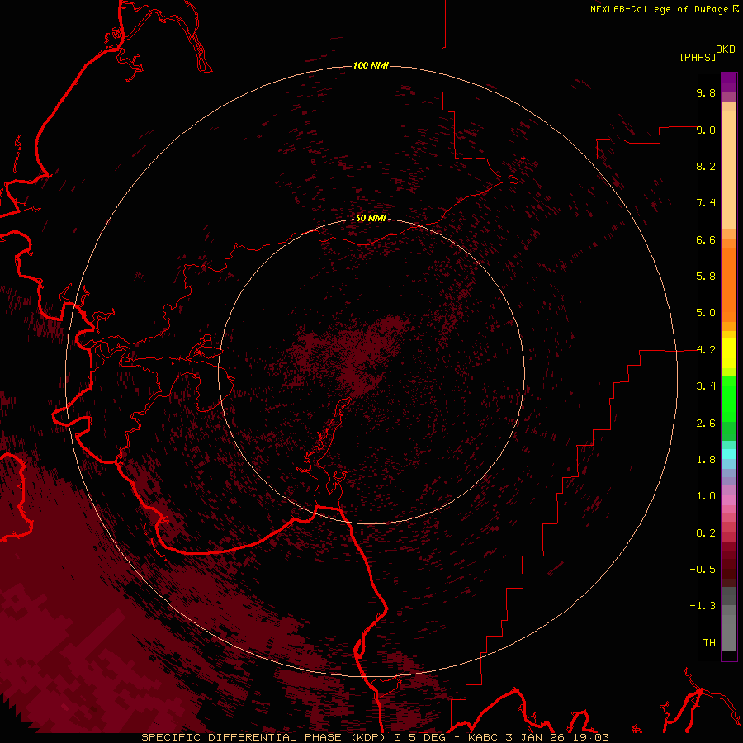The height and width of the screenshot is (743, 743).
Task: Click the 1.0 value on the color scale
Action: (706, 496)
